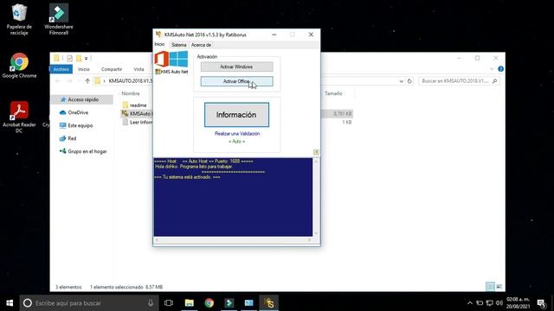Open File Explorer from the taskbar
554x311 pixels.
point(190,303)
